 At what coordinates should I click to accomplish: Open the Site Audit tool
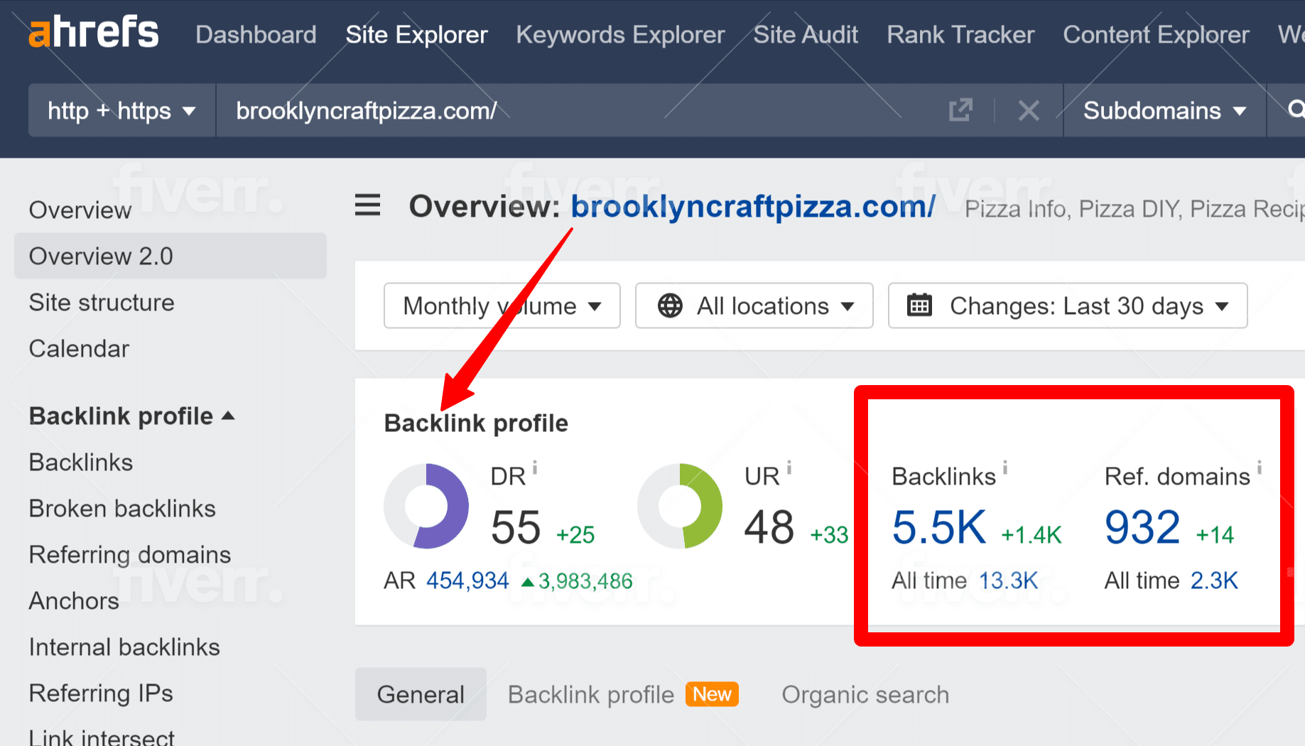(x=806, y=34)
